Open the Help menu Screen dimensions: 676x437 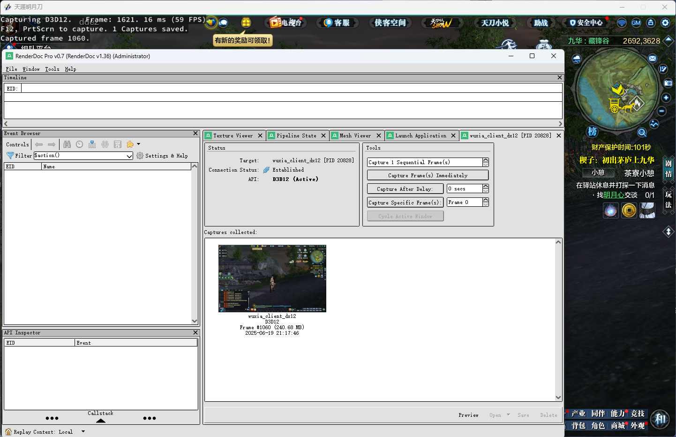(70, 69)
